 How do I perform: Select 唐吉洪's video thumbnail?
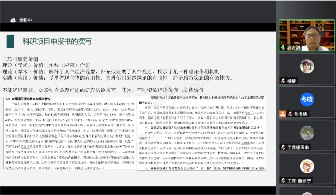click(307, 35)
